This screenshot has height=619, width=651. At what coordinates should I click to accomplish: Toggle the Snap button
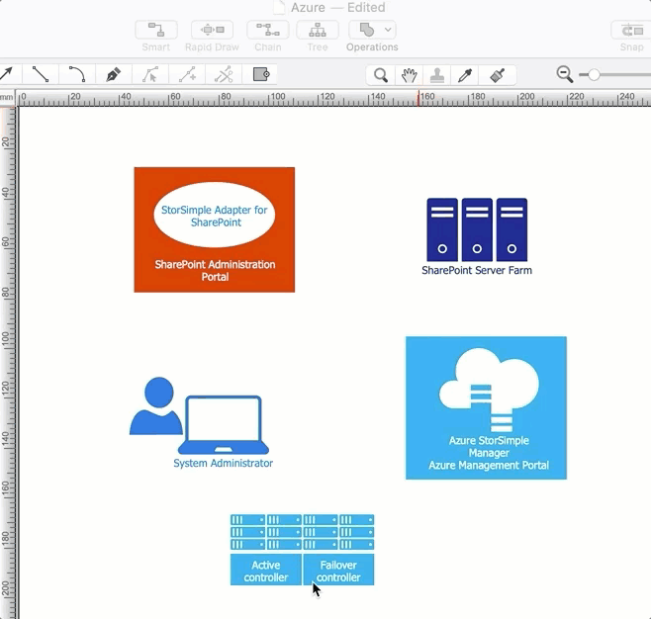[x=631, y=31]
